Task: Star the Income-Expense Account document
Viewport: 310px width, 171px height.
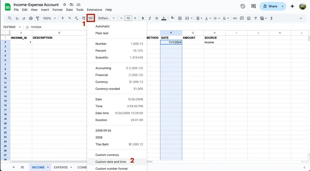Action: point(64,5)
